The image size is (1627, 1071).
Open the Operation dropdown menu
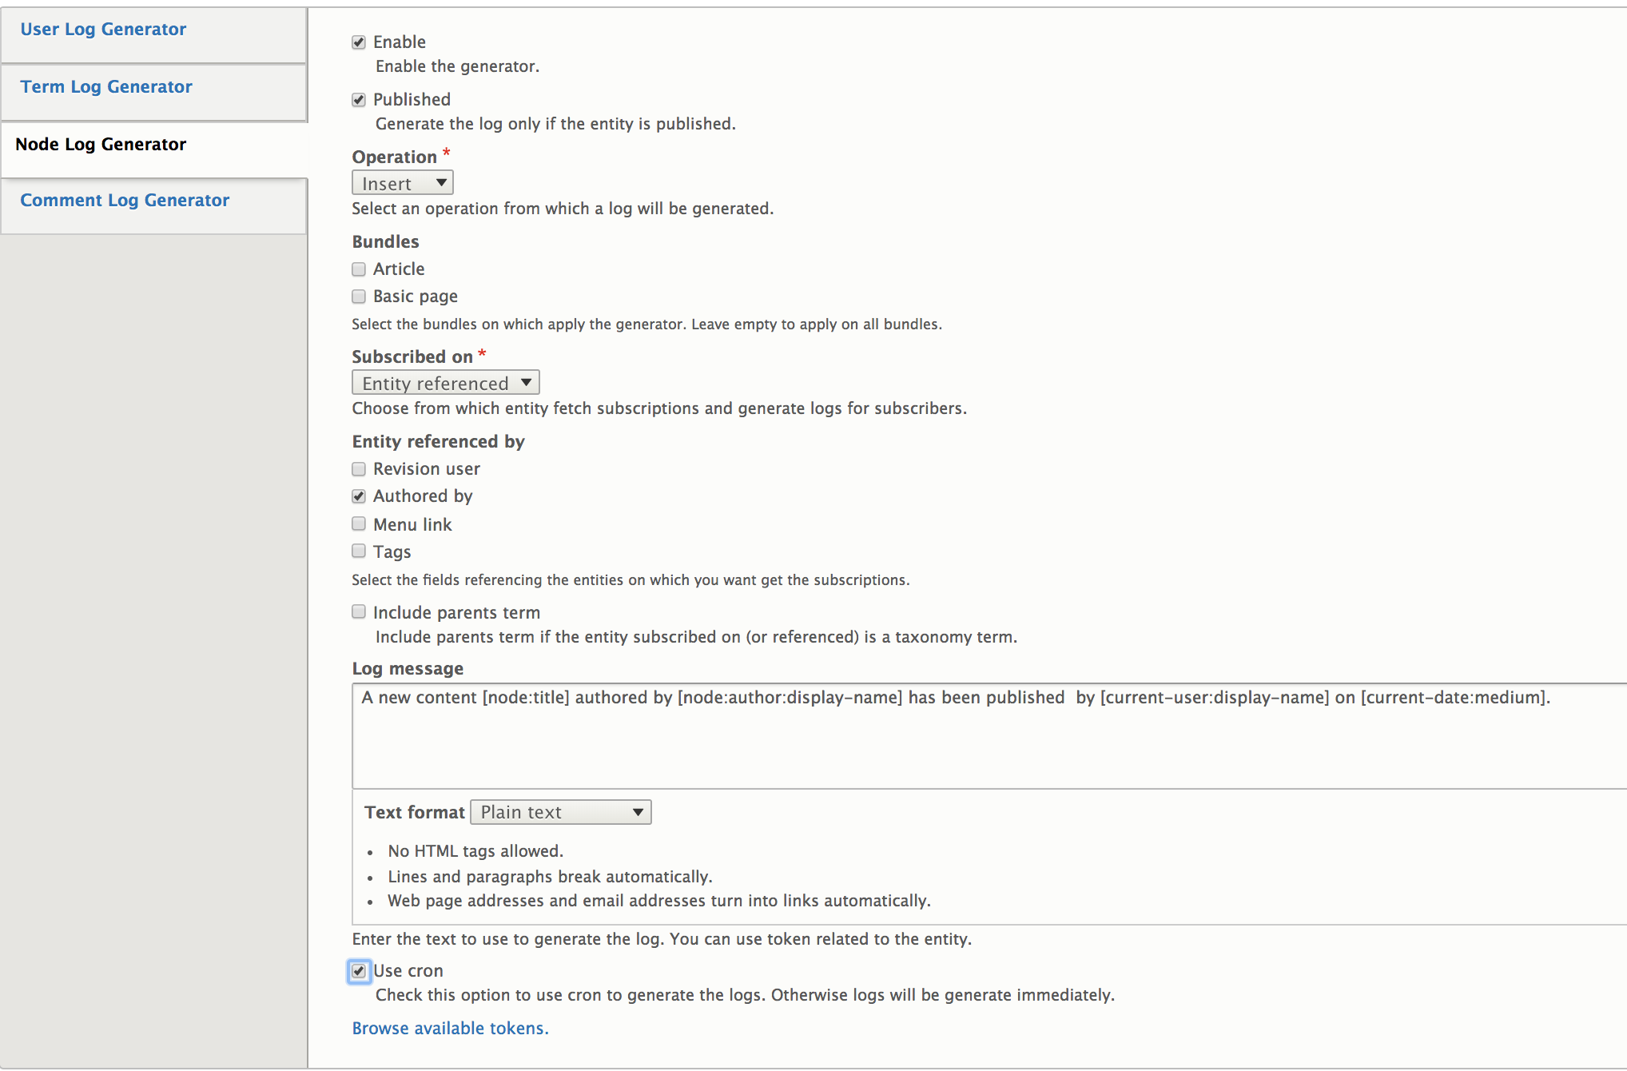click(403, 183)
